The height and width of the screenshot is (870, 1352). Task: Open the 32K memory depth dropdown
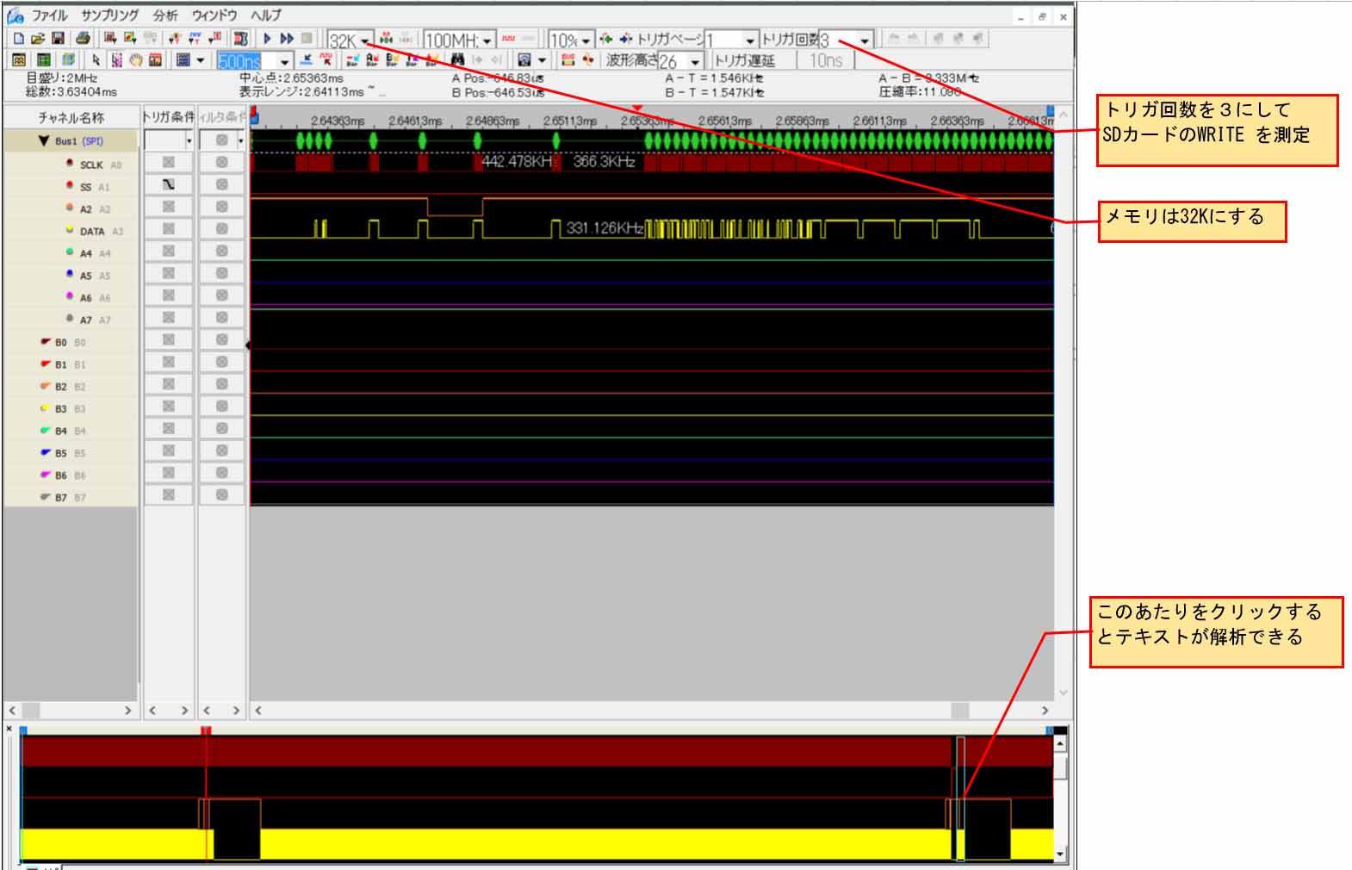366,40
